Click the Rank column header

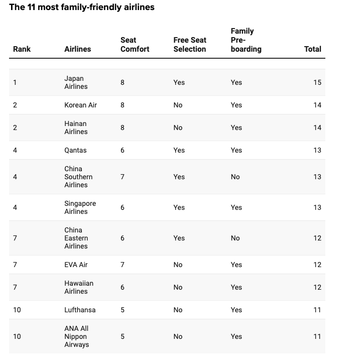22,49
